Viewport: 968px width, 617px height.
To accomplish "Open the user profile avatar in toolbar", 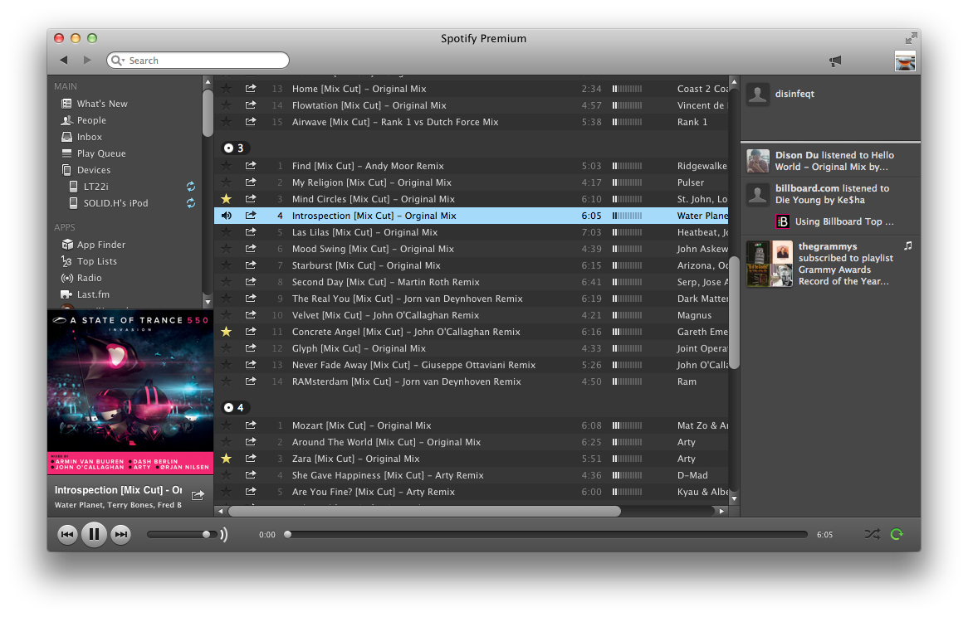I will click(905, 61).
